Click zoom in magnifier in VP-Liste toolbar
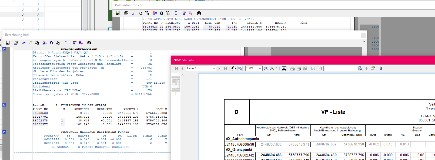The width and height of the screenshot is (435, 160). pyautogui.click(x=266, y=69)
